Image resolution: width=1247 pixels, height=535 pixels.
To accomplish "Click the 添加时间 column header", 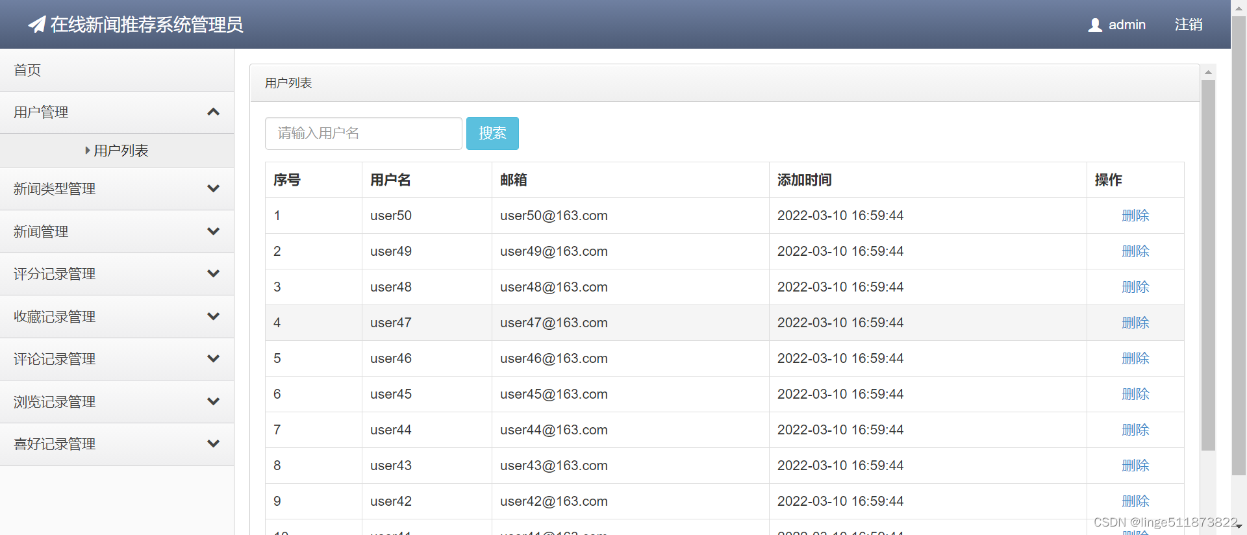I will [x=928, y=180].
